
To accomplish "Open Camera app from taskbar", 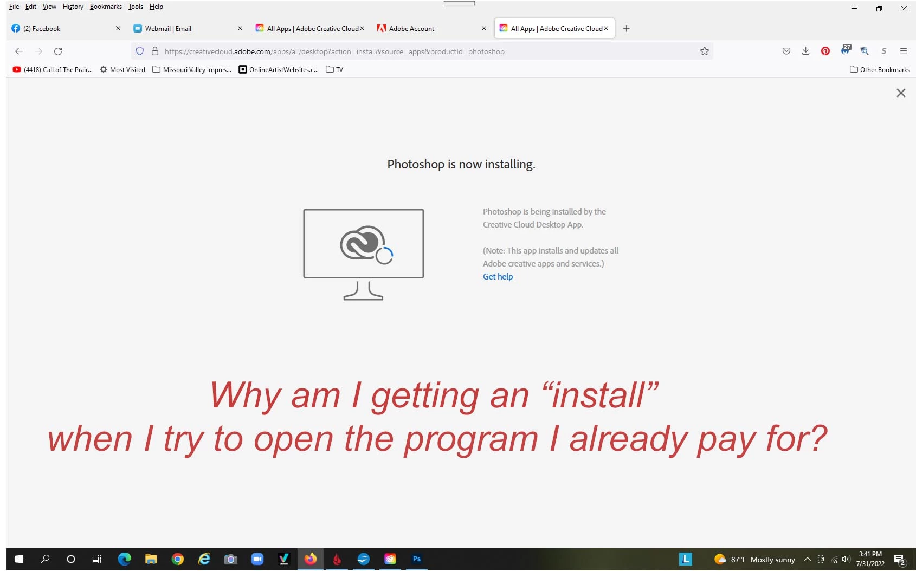I will (x=231, y=559).
